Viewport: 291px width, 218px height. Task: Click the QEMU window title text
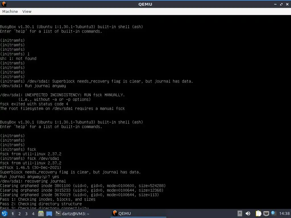tap(145, 4)
